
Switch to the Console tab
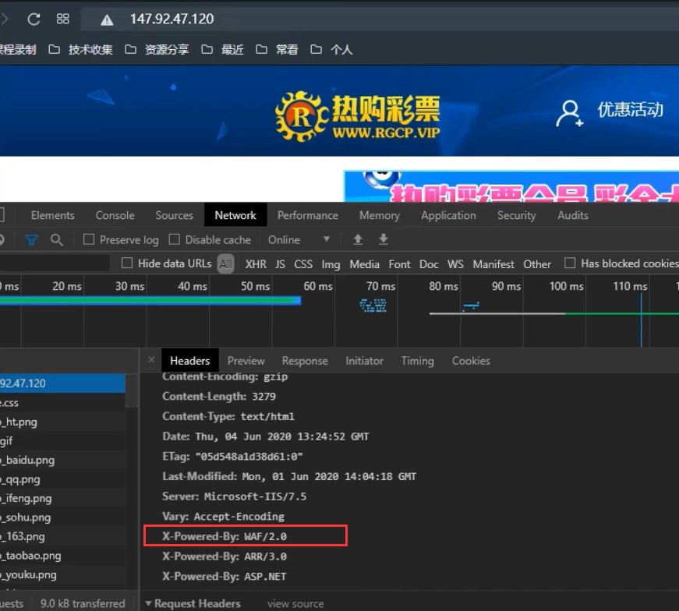(115, 215)
